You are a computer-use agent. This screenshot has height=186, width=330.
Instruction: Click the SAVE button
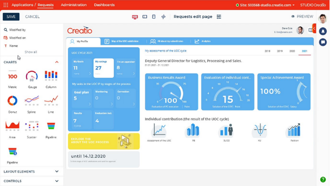click(11, 17)
